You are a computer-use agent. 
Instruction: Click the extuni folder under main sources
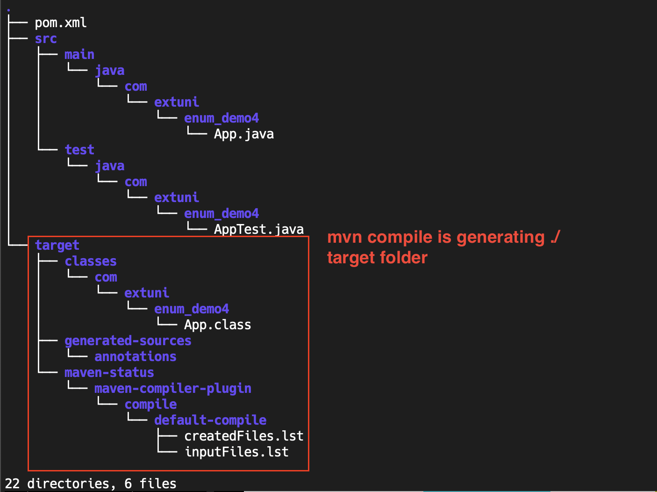click(176, 102)
